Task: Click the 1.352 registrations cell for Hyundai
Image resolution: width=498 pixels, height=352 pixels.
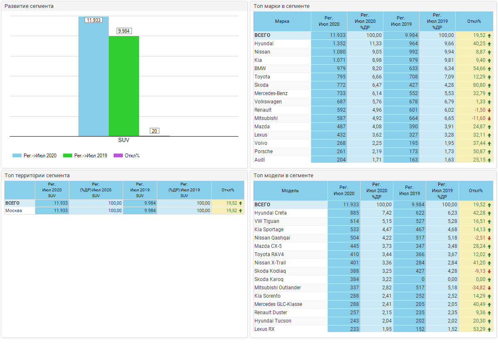Action: pos(329,44)
